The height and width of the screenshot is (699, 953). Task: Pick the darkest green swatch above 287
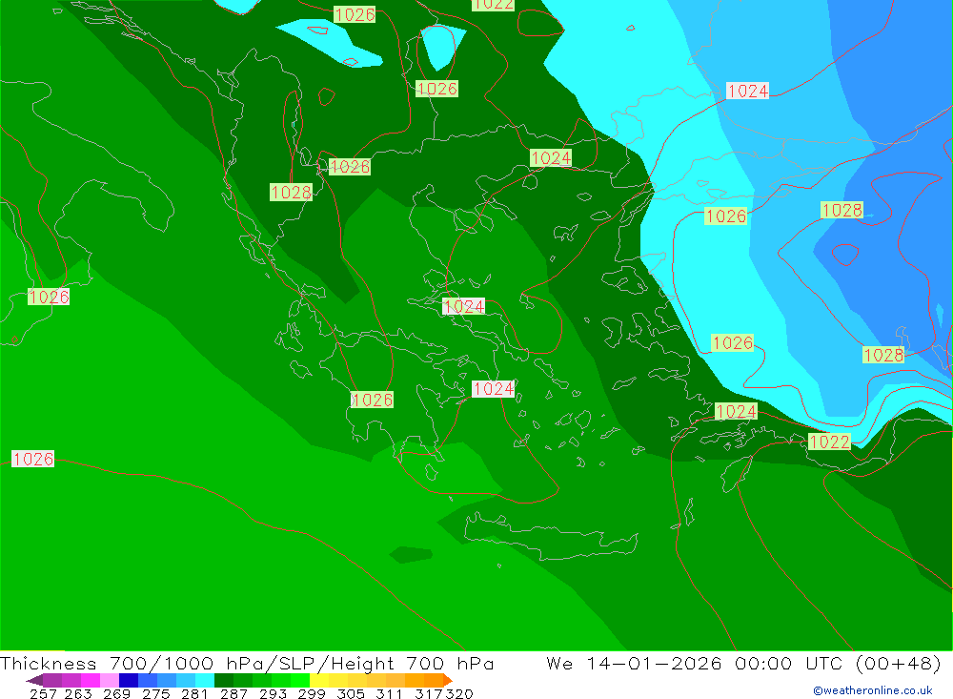pyautogui.click(x=224, y=680)
